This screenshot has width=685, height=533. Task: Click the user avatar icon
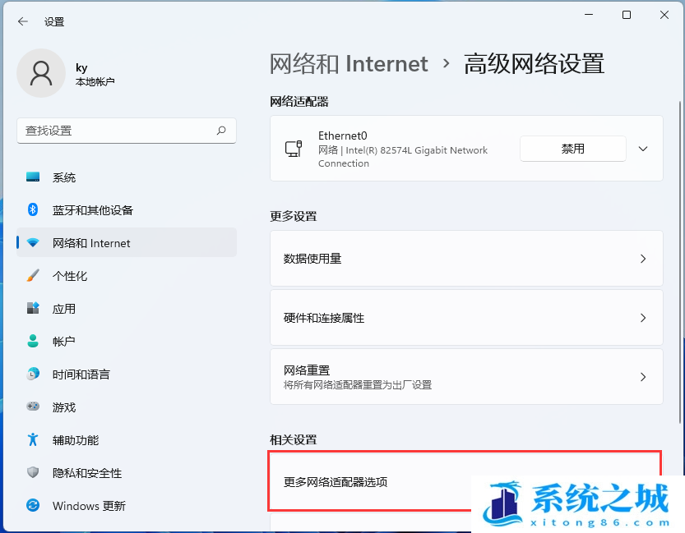coord(40,72)
